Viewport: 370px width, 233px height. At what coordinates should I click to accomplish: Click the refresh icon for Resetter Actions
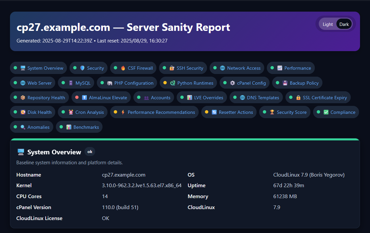(214, 112)
